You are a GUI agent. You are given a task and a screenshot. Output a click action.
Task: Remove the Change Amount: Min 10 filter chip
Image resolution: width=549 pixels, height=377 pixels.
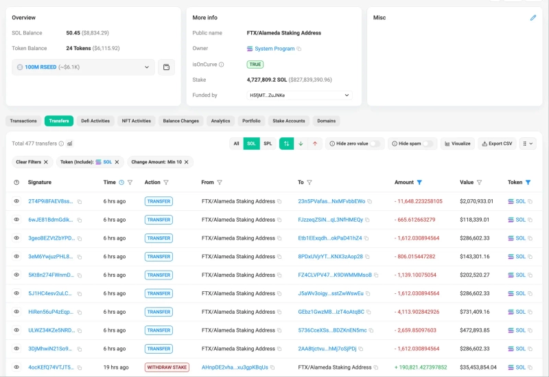[x=187, y=162]
